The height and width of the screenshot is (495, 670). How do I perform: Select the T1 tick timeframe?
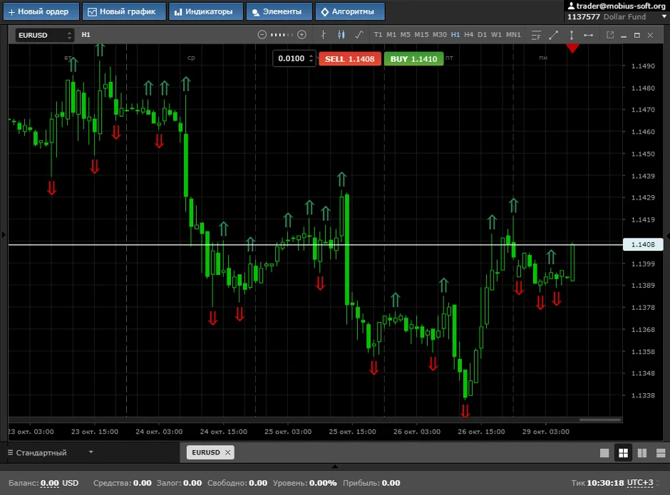[x=378, y=35]
